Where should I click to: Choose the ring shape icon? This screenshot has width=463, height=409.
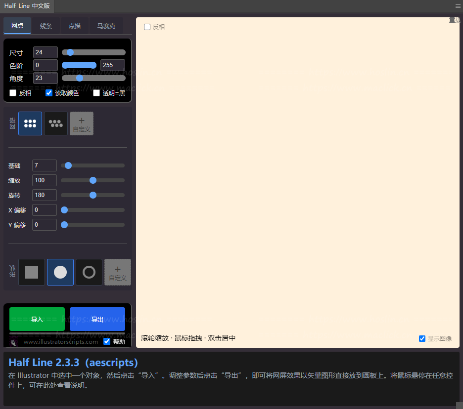pyautogui.click(x=89, y=272)
